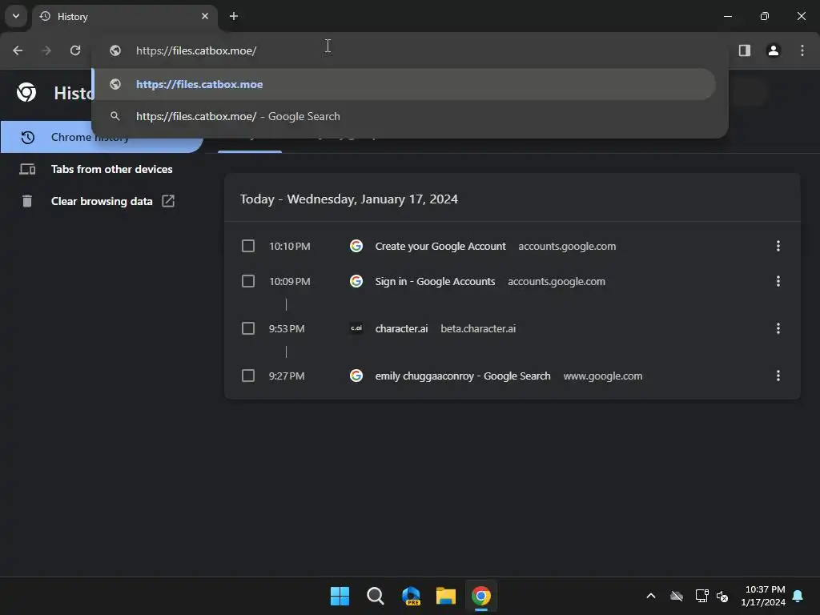Open Clear browsing data

coord(102,201)
